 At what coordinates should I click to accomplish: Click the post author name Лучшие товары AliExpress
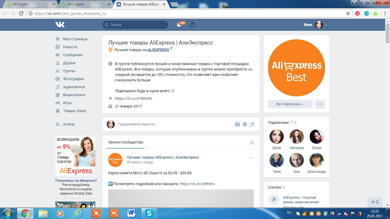[x=163, y=157]
